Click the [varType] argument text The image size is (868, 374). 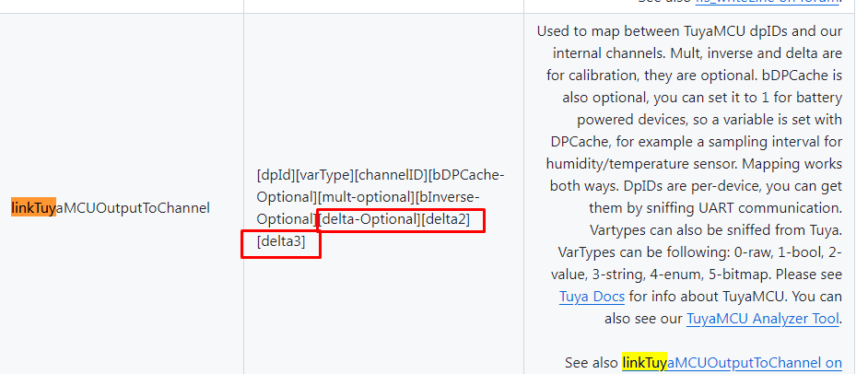click(x=324, y=175)
